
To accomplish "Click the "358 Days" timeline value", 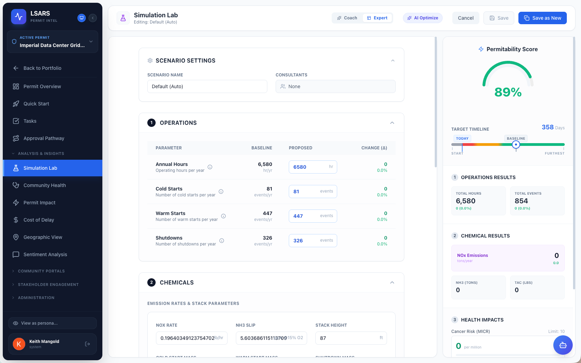I will (x=553, y=127).
